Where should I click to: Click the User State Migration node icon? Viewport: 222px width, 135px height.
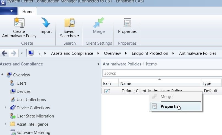coord(13,116)
